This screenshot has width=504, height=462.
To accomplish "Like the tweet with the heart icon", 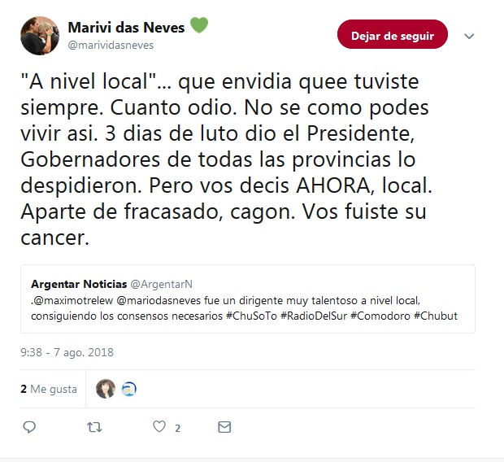I will click(x=159, y=426).
